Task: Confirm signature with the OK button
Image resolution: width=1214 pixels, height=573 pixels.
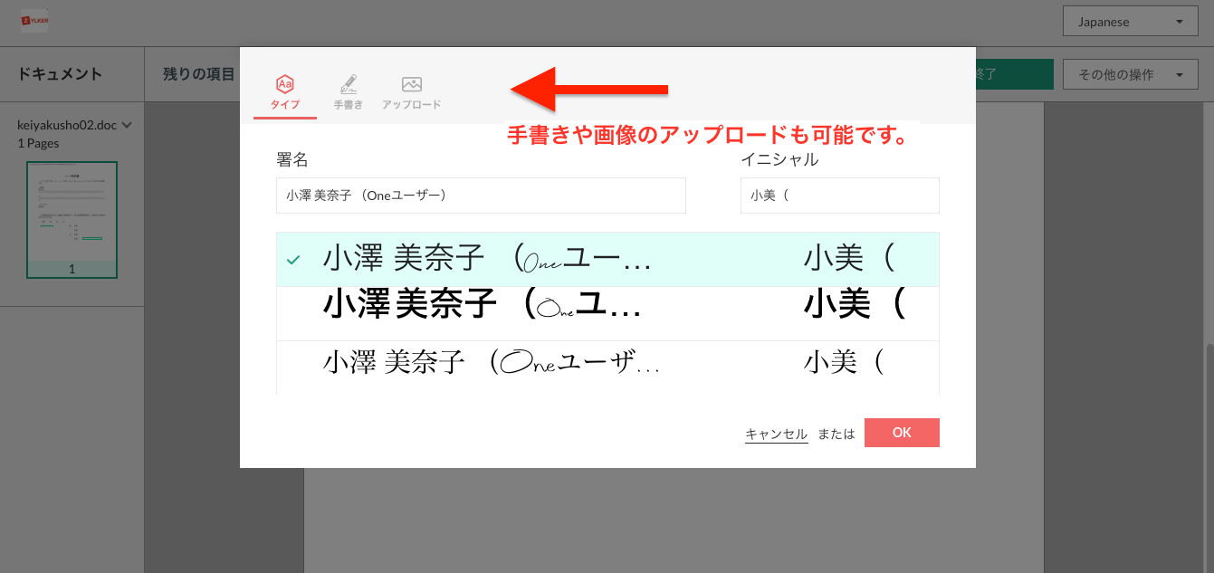Action: click(x=902, y=433)
